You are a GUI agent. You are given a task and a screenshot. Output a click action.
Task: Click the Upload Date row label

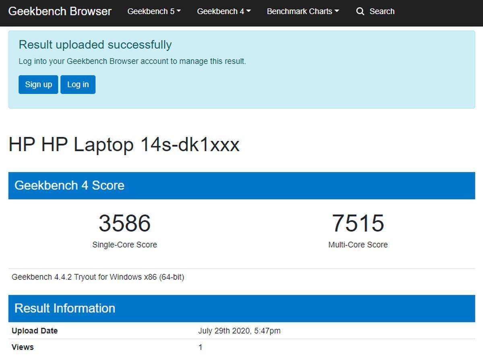35,331
